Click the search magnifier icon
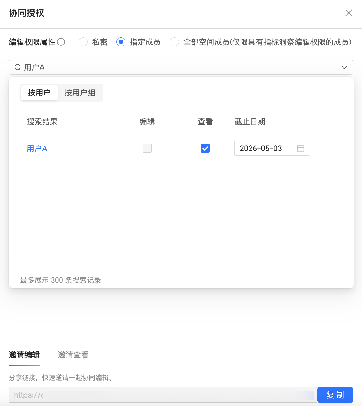Screen dimensions: 362x406 coord(18,67)
